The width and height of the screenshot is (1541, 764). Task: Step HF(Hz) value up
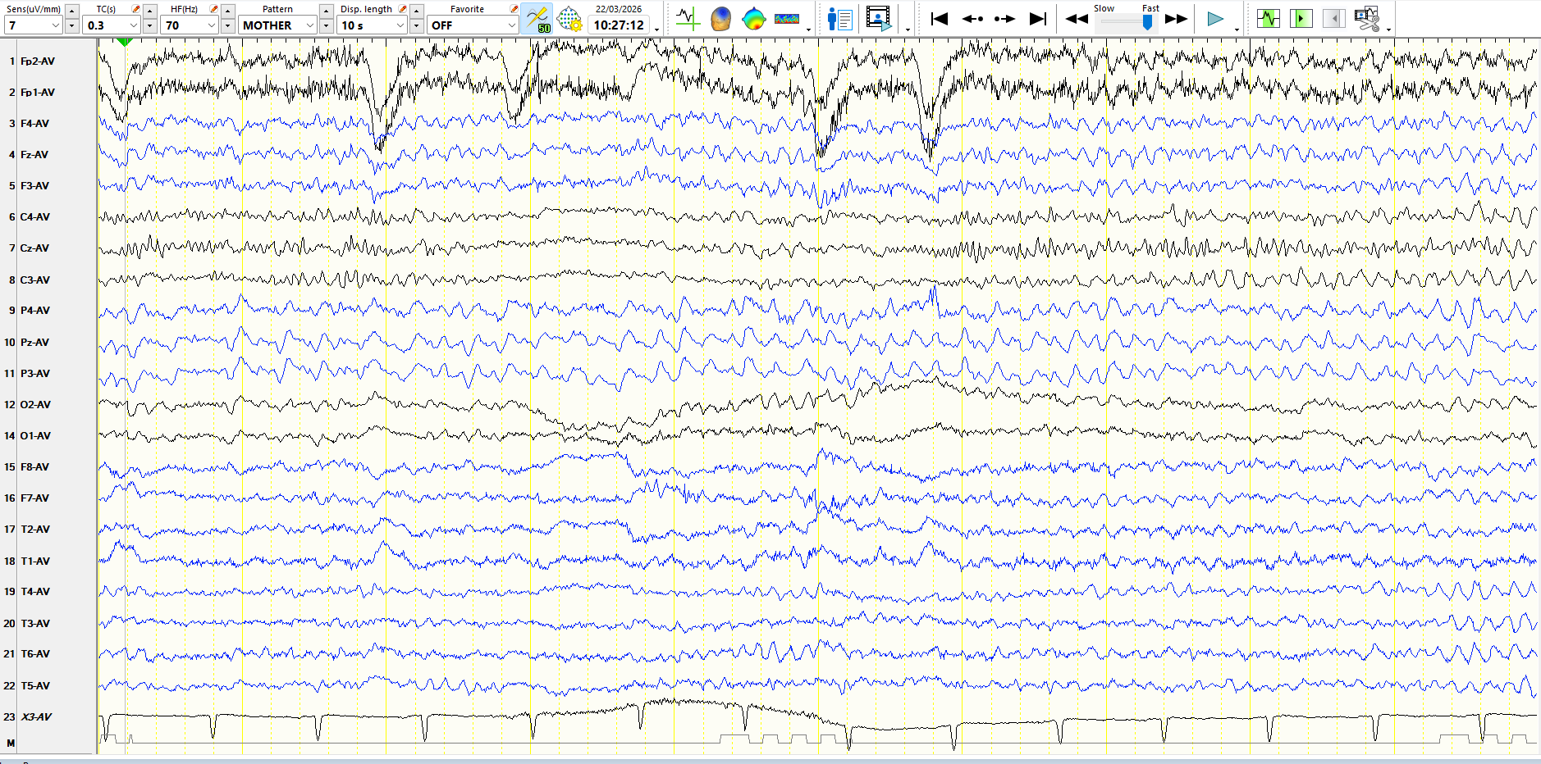(228, 11)
